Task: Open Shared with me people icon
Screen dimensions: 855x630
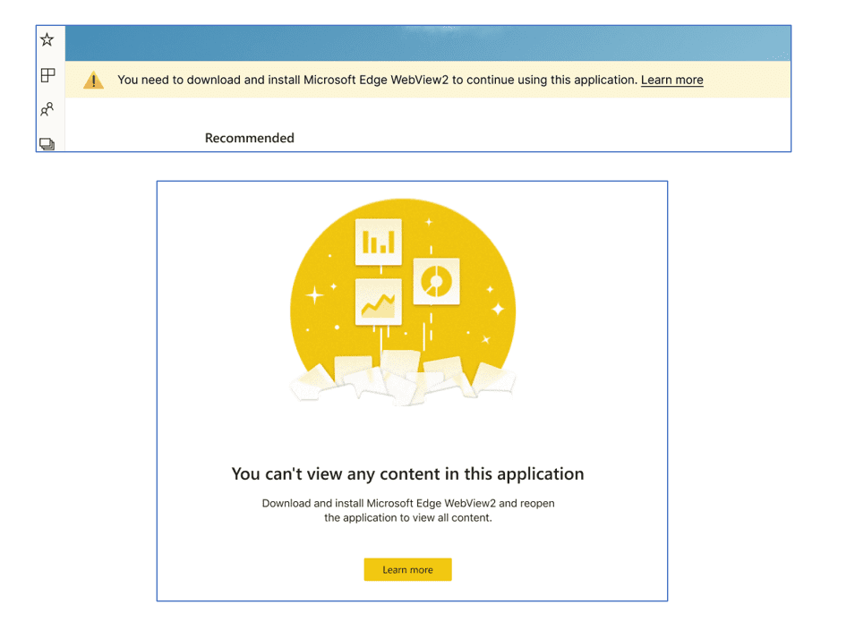Action: pos(47,109)
